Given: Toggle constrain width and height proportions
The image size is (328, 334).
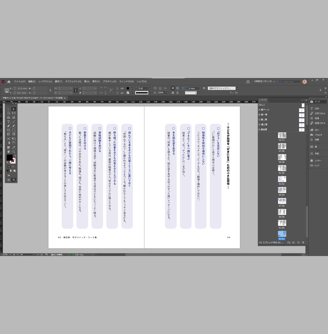Looking at the screenshot, I should pyautogui.click(x=50, y=91).
